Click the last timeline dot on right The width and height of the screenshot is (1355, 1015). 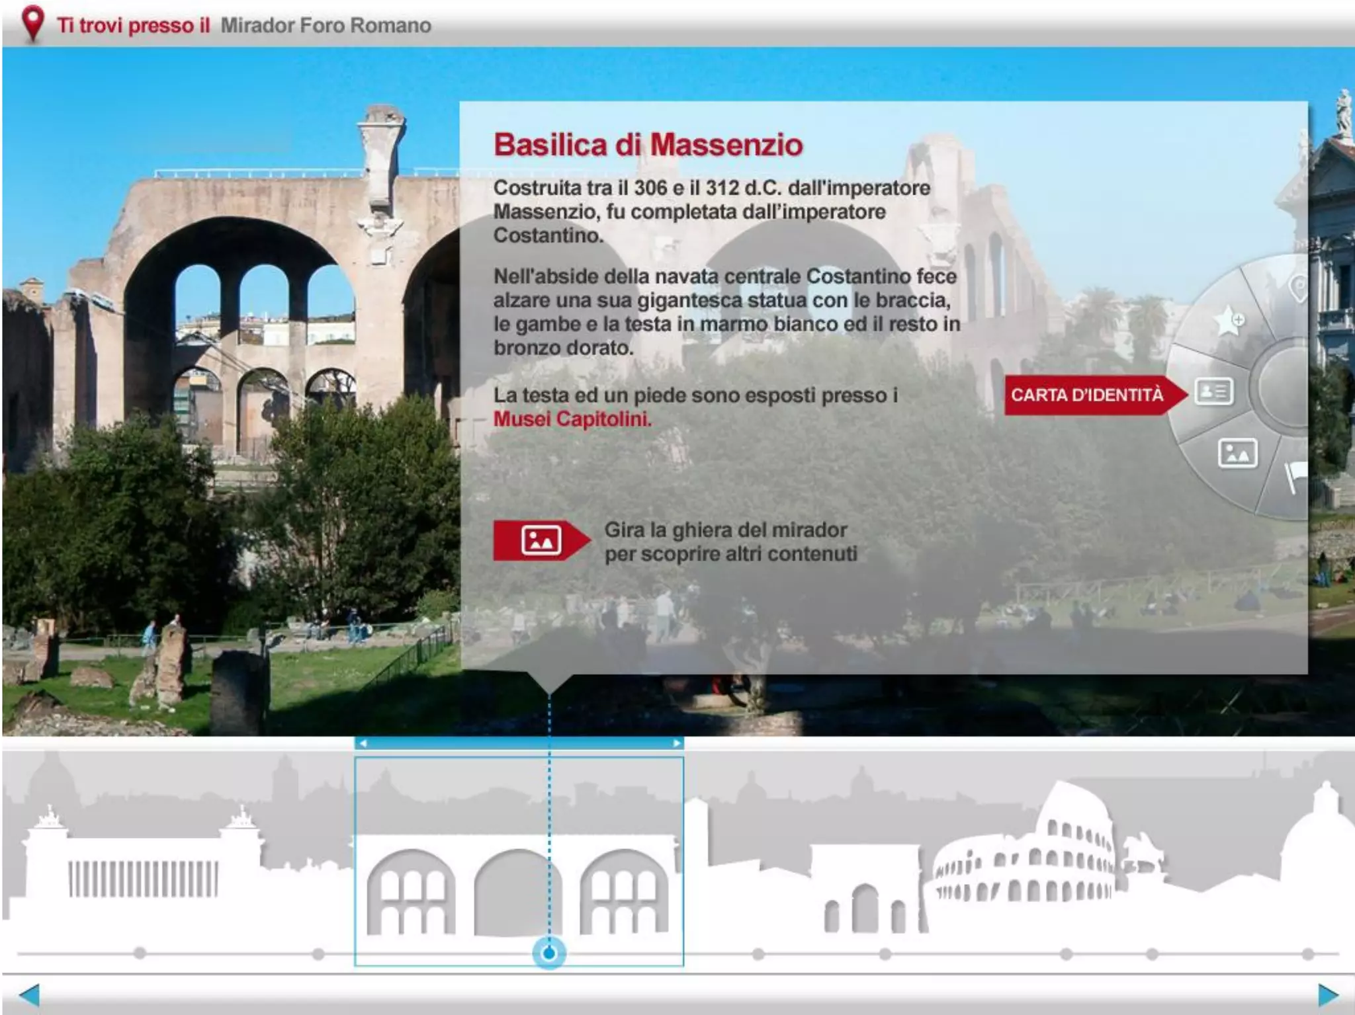tap(1308, 954)
